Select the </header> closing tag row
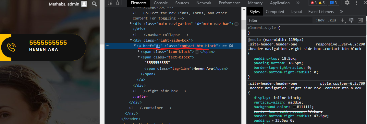Viewport: 367px width, 124px height. click(x=131, y=119)
